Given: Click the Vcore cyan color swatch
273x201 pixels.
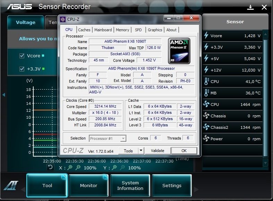Looking at the screenshot, I should [x=43, y=56].
